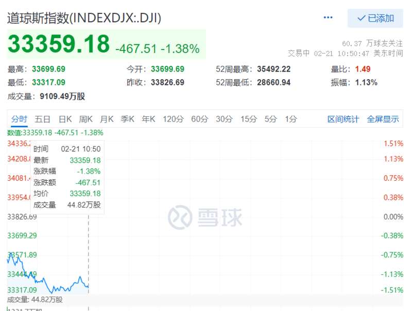Viewport: 412px width, 311px height.
Task: Click the y-axis label 33826.69
Action: (22, 217)
